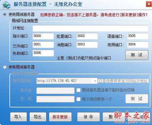The image size is (152, 125).
Task: Close the server connection config dialog
Action: [x=149, y=4]
